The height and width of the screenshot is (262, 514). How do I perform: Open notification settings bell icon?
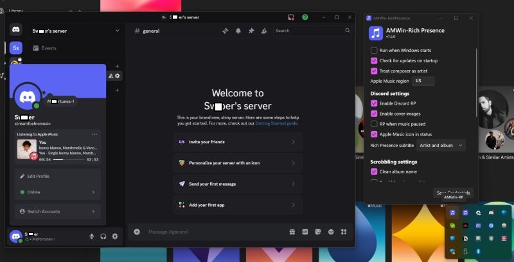point(238,31)
